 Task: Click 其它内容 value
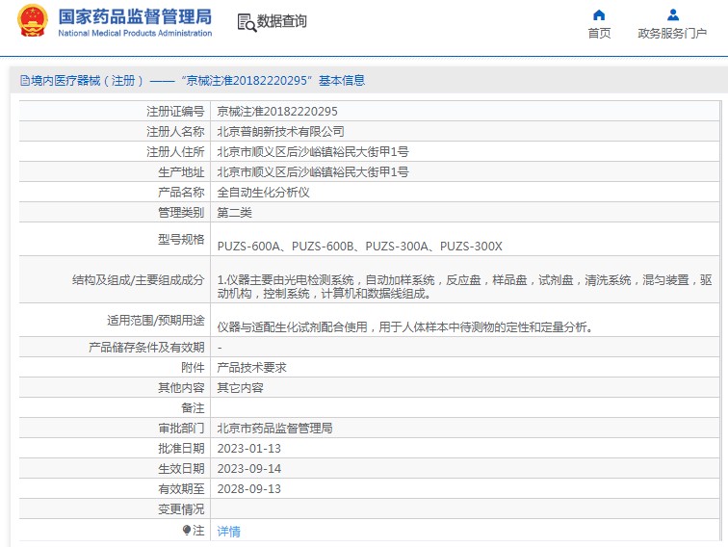pos(240,388)
